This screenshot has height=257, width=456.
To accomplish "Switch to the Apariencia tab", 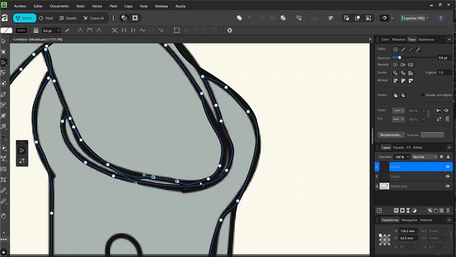I will [x=426, y=39].
